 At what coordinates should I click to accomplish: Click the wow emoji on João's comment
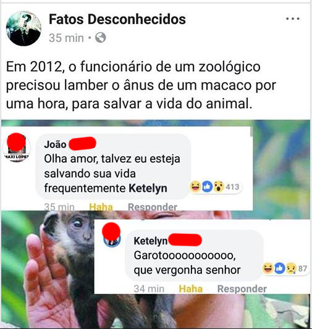point(219,186)
